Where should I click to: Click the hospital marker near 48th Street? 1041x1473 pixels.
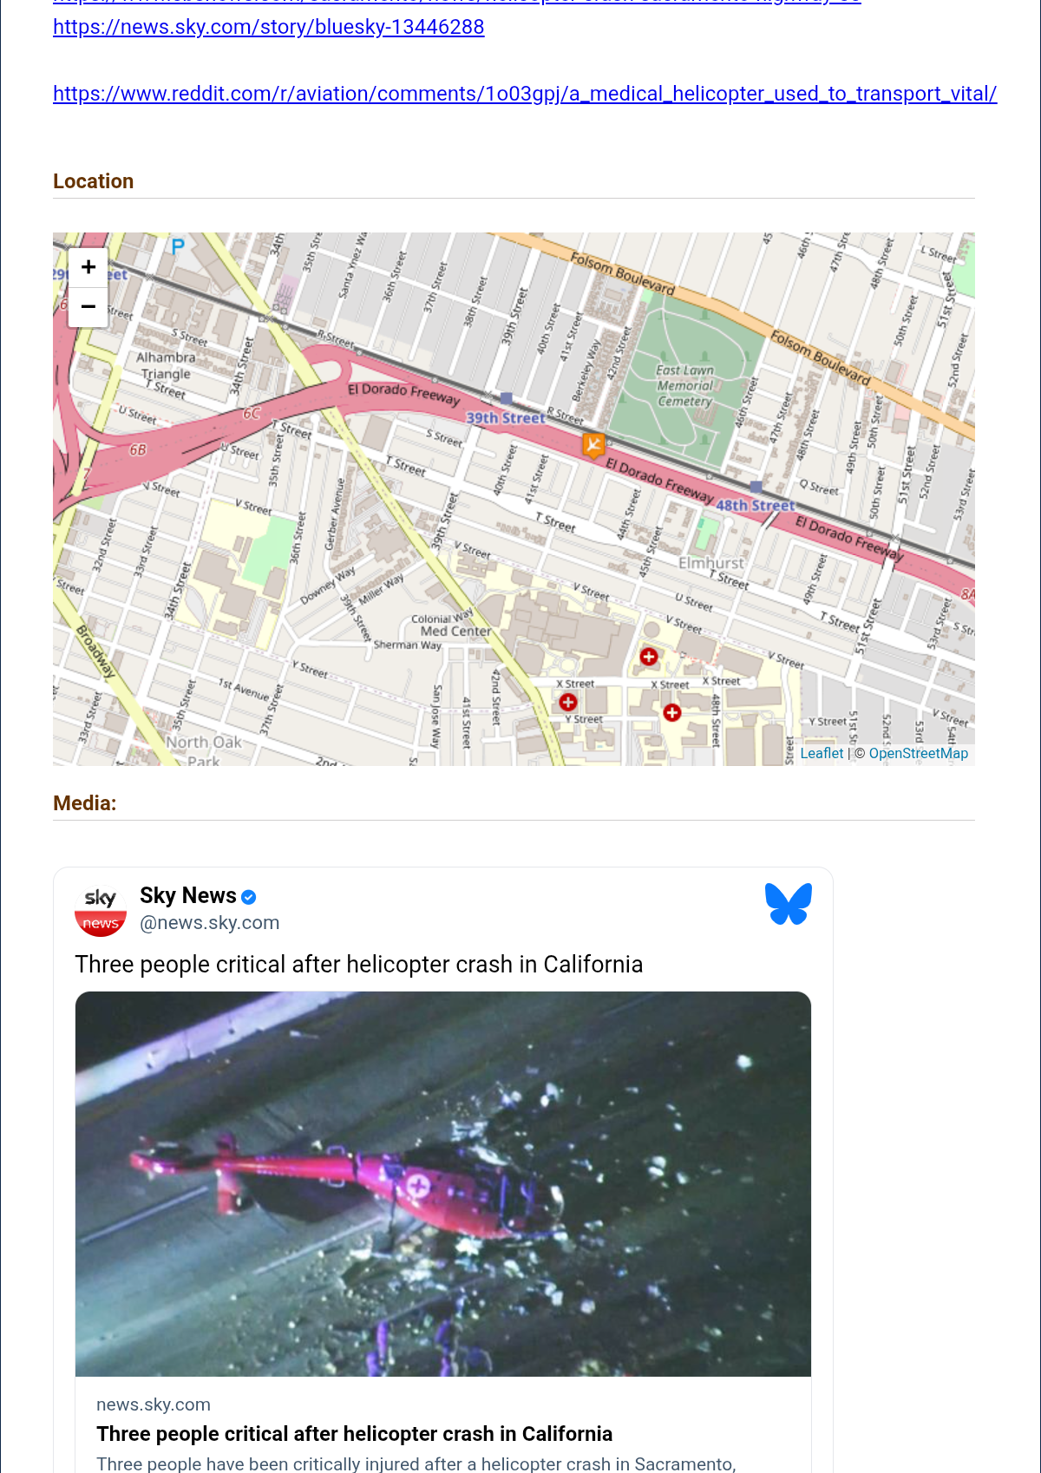pos(672,712)
